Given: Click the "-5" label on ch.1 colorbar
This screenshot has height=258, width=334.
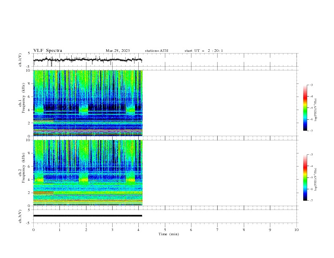Looking at the screenshot, I should [311, 108].
